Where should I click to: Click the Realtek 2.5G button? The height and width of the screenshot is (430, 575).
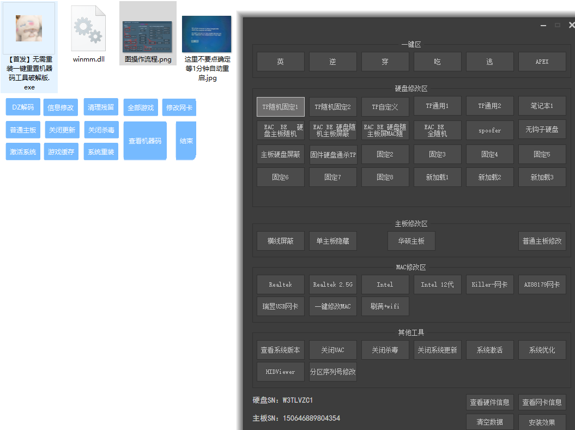coord(332,284)
